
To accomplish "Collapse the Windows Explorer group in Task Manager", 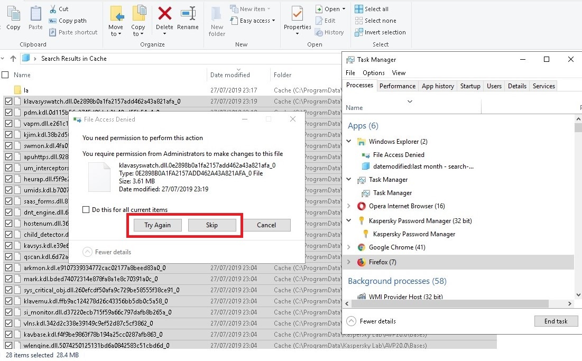I will pos(349,141).
